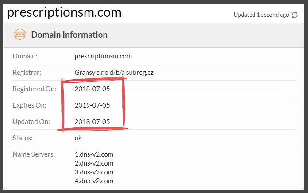Viewport: 308px width, 193px height.
Task: Click the Domain field label
Action: point(25,56)
